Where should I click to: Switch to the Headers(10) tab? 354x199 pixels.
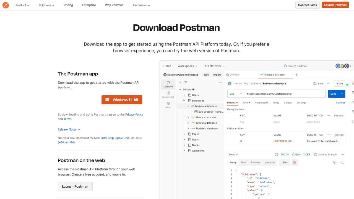[x=261, y=103]
